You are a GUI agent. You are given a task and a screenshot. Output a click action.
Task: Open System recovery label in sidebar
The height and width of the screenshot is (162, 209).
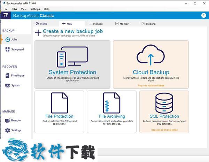point(16,85)
